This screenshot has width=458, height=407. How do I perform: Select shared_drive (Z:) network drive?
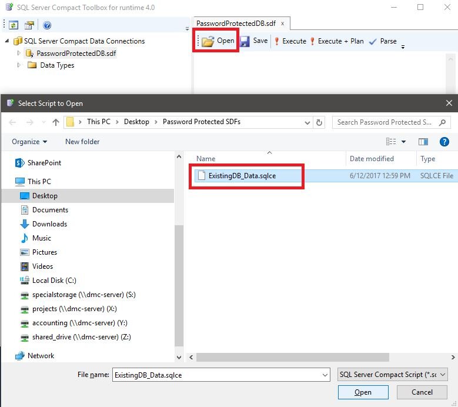76,337
